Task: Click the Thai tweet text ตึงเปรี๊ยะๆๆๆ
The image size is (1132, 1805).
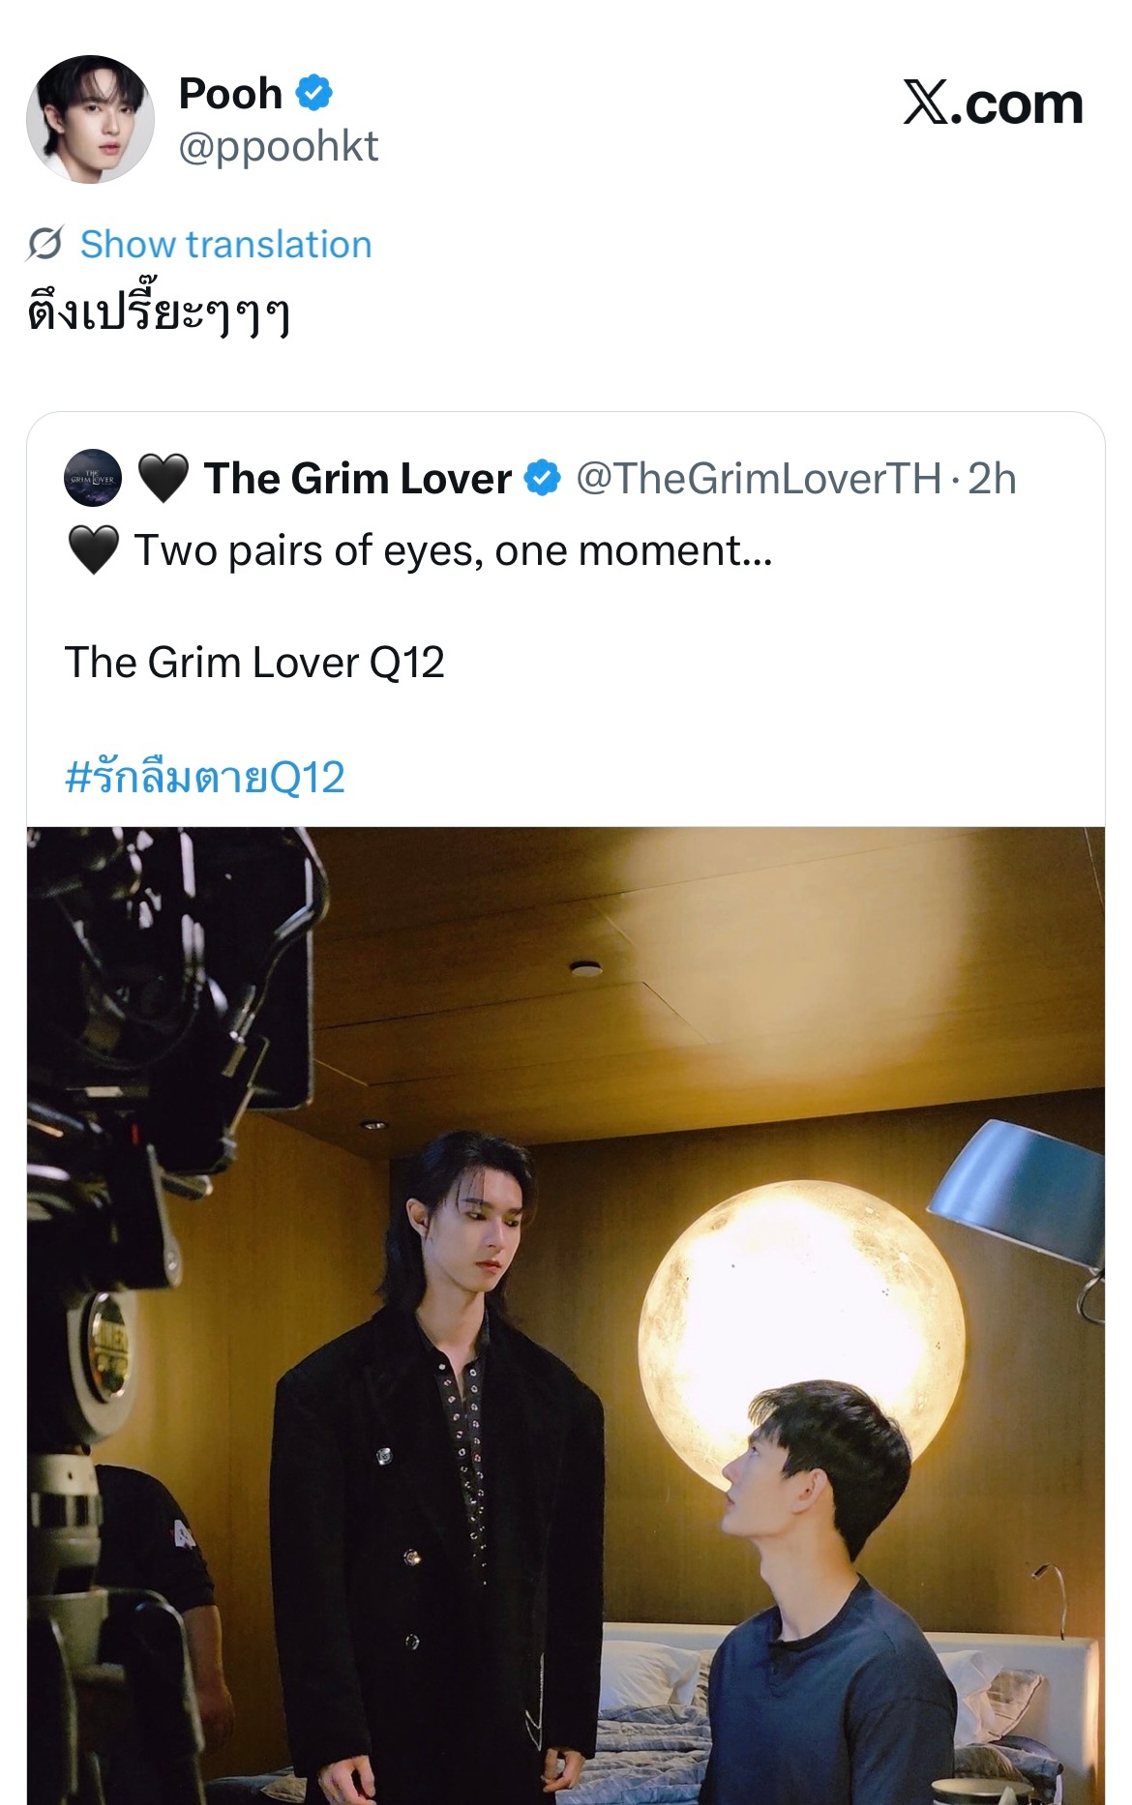Action: [159, 314]
